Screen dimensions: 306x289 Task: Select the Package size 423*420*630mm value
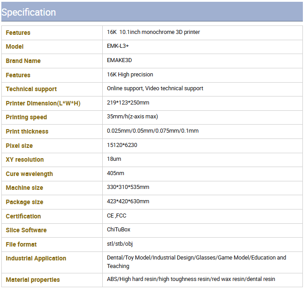pos(128,201)
